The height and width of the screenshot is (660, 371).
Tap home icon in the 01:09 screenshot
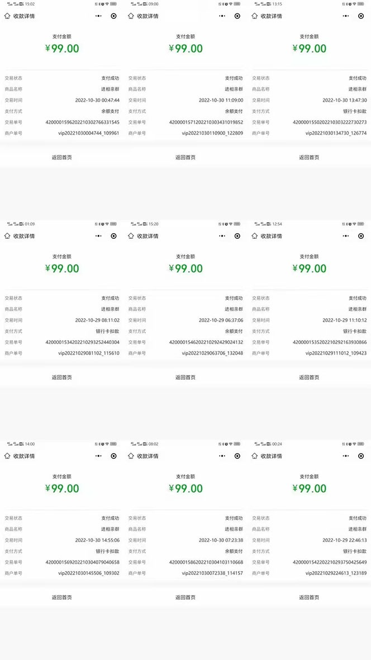[7, 236]
